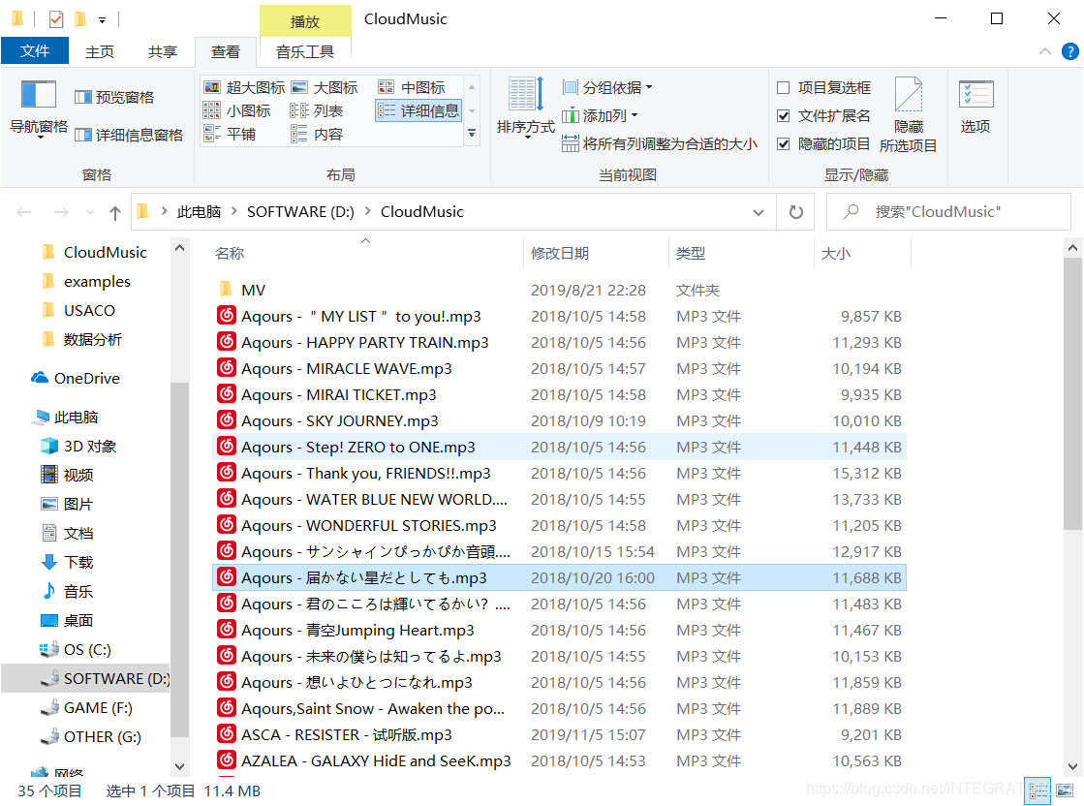Select Medium icons (中图标) layout
1084x806 pixels.
(x=412, y=88)
